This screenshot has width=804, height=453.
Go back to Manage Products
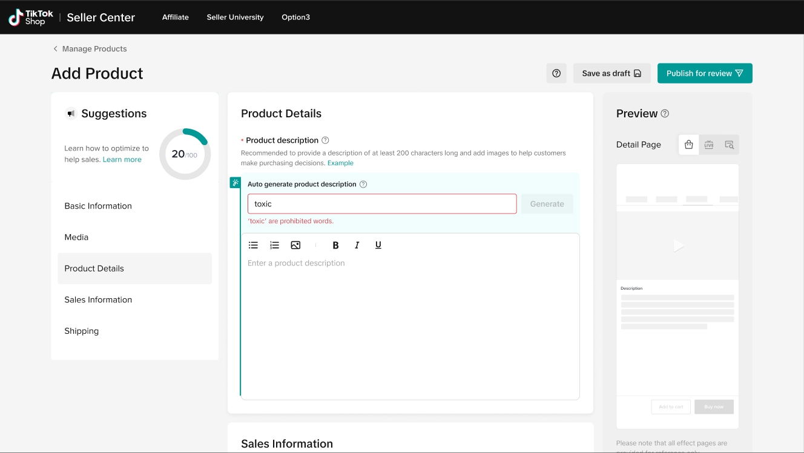90,49
